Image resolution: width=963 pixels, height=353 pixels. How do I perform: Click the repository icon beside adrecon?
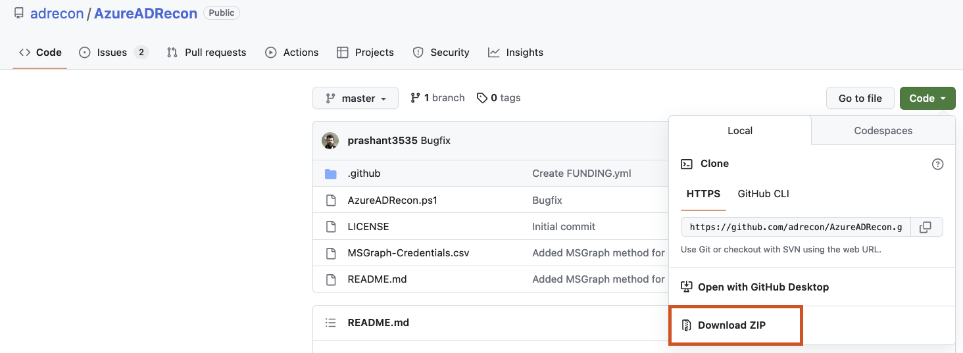click(x=19, y=13)
